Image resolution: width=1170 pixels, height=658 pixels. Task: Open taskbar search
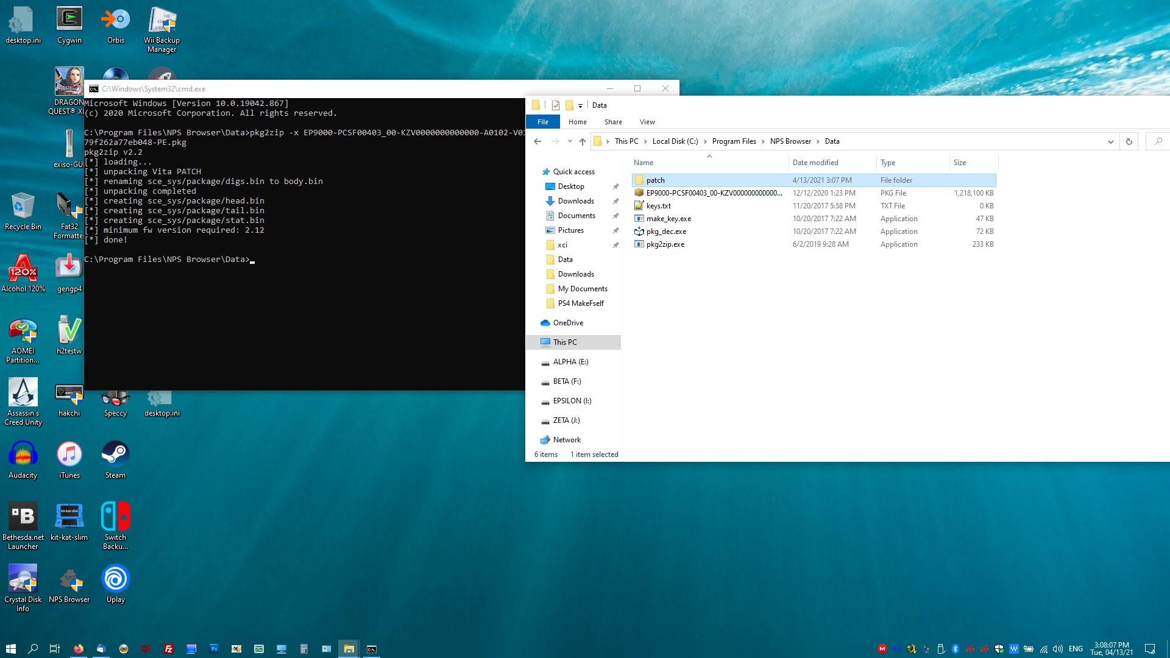pos(33,649)
